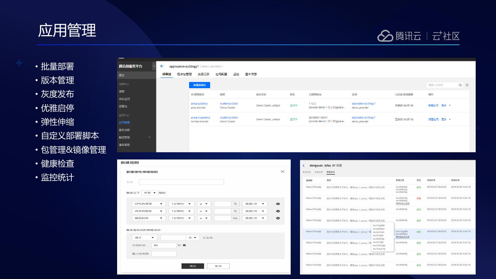
Task: Click 部署应用 for normal-provider row
Action: 433,119
